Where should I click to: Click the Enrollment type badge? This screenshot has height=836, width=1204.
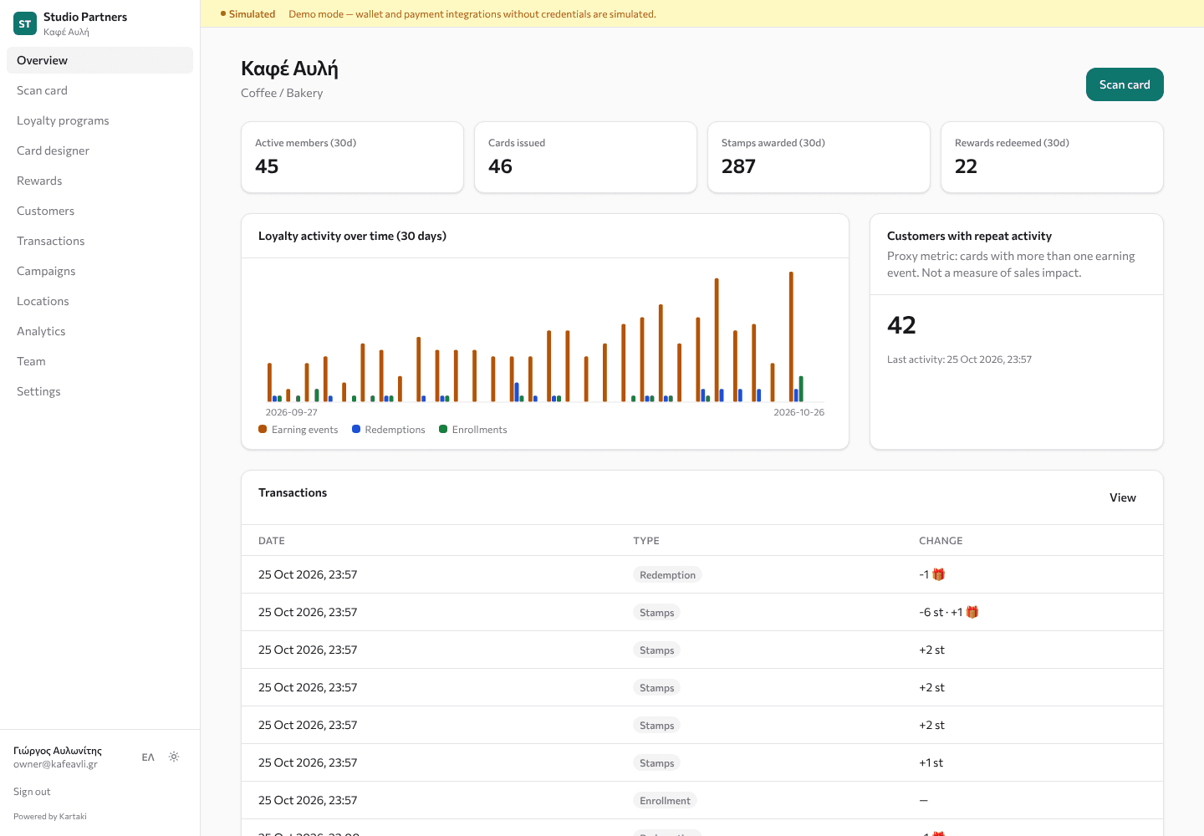tap(665, 800)
